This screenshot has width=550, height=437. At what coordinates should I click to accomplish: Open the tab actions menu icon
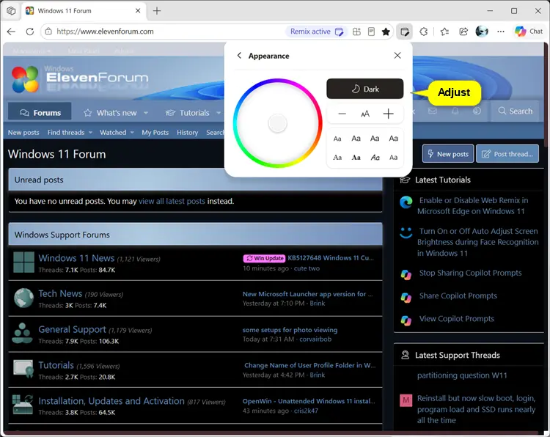[11, 11]
